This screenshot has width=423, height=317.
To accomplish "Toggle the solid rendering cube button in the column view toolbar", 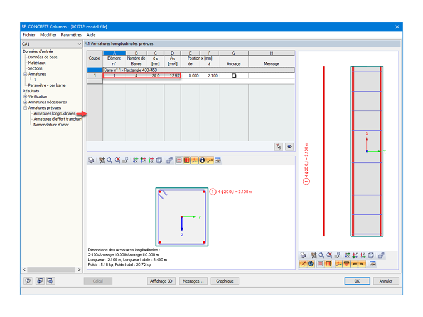I will (x=311, y=264).
